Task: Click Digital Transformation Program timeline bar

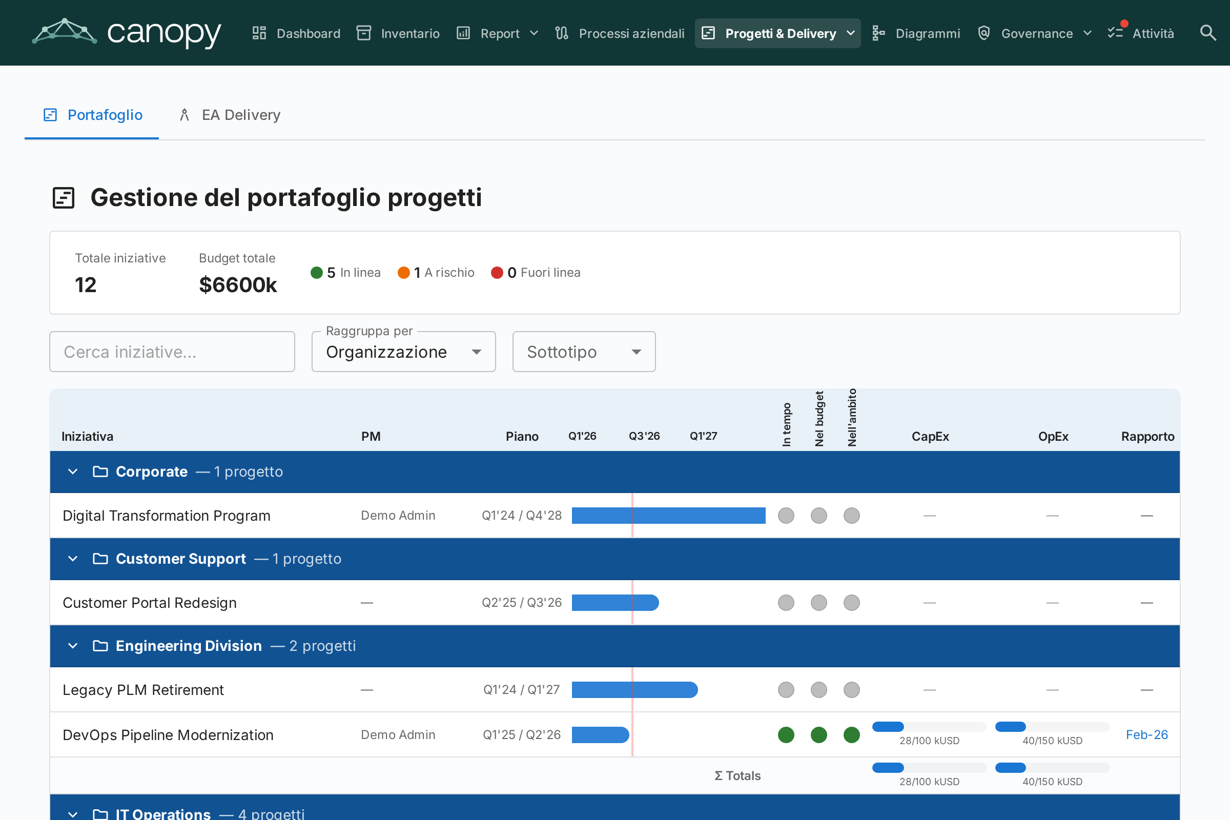Action: [x=668, y=516]
